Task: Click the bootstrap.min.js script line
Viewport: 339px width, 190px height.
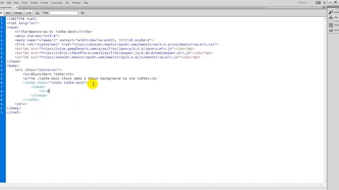Action: click(x=108, y=58)
